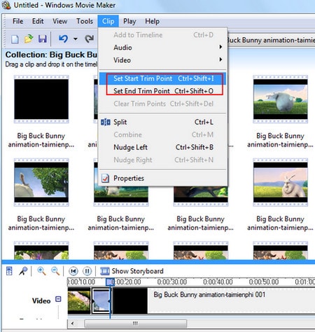Select the Big Buck Bunny 001 timeline clip
Image resolution: width=315 pixels, height=332 pixels.
point(213,300)
